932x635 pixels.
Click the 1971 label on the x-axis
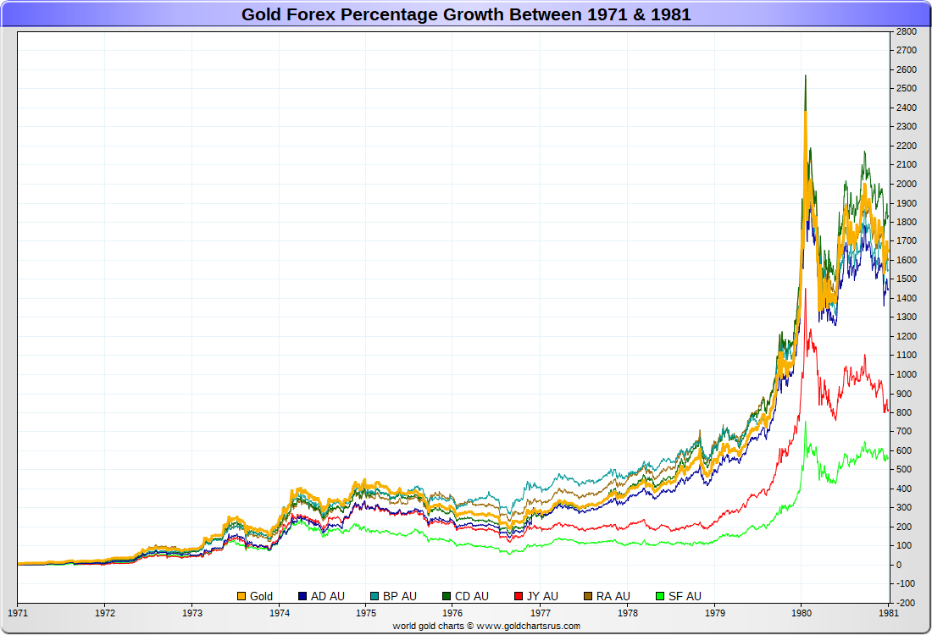[x=18, y=612]
